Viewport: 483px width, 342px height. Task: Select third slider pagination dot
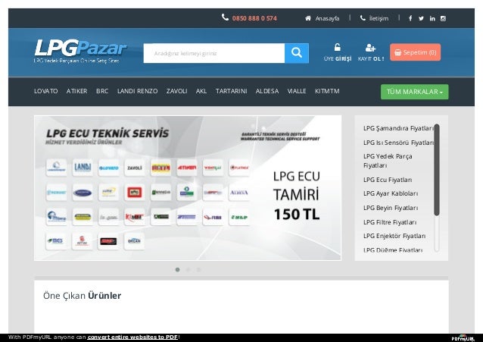tap(198, 270)
